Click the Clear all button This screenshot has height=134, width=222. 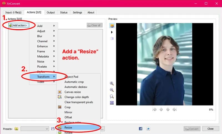95,25
